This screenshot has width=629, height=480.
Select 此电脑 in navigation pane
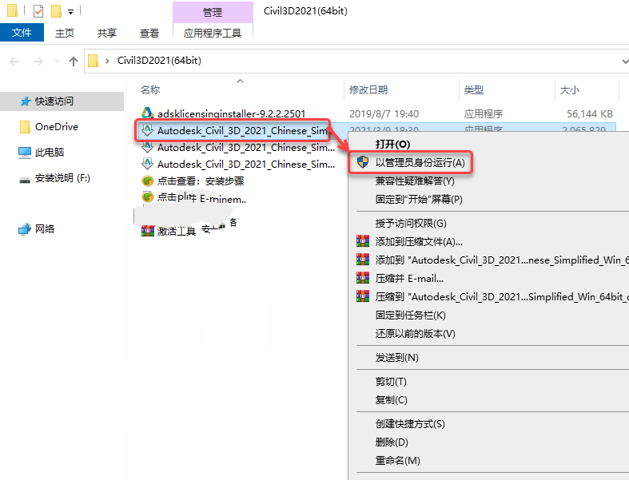[x=50, y=153]
